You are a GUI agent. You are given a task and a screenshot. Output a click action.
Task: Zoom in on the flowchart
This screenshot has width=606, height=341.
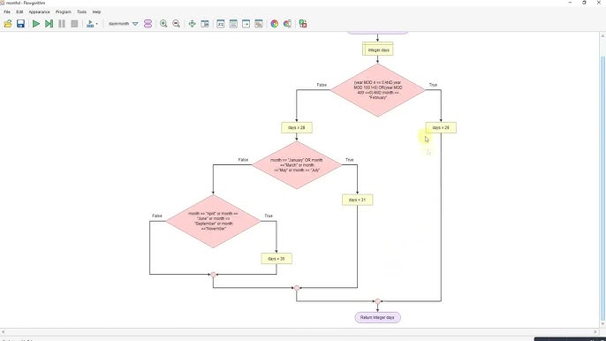pyautogui.click(x=163, y=24)
